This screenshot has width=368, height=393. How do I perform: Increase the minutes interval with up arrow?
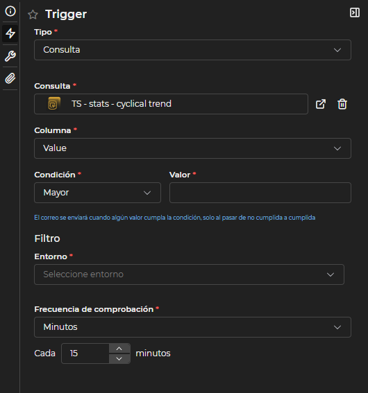[119, 349]
